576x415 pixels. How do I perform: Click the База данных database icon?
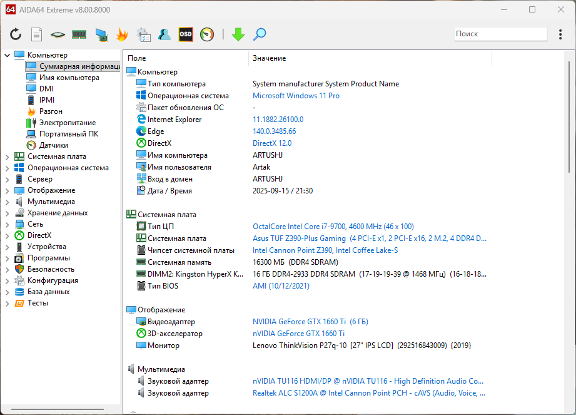coord(19,292)
